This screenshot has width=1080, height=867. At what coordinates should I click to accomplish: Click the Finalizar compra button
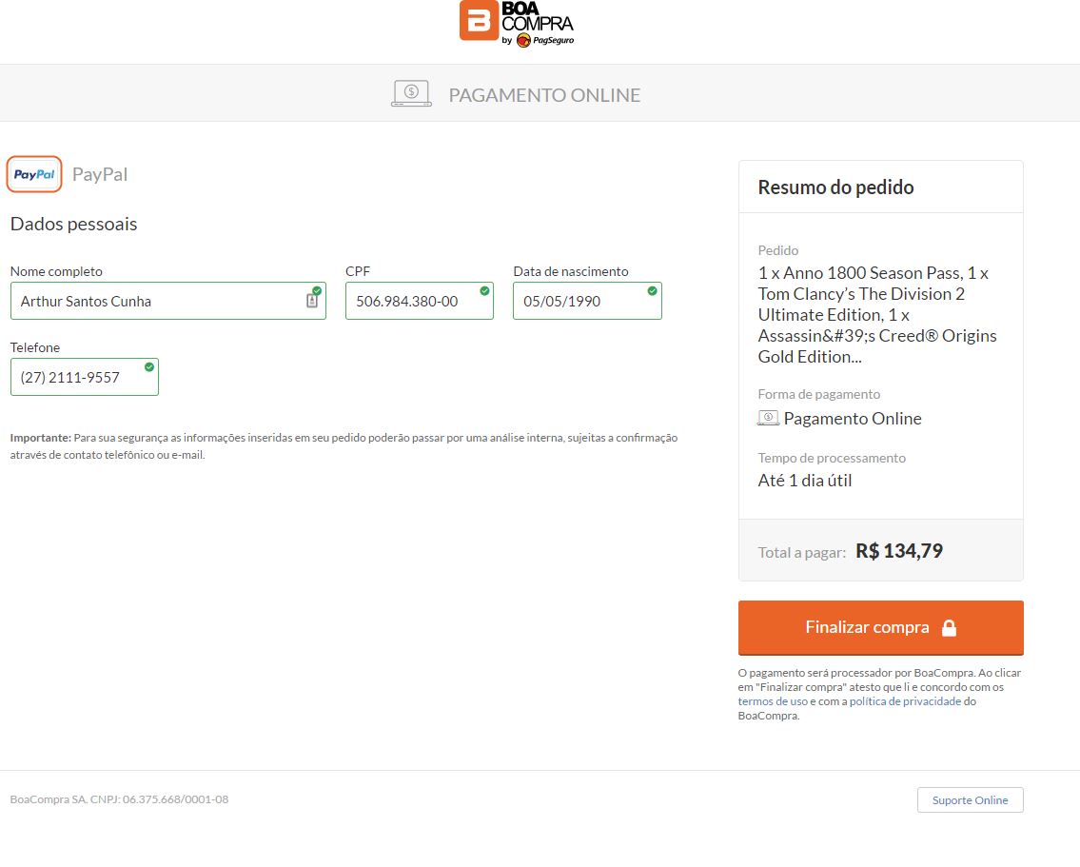pos(881,627)
